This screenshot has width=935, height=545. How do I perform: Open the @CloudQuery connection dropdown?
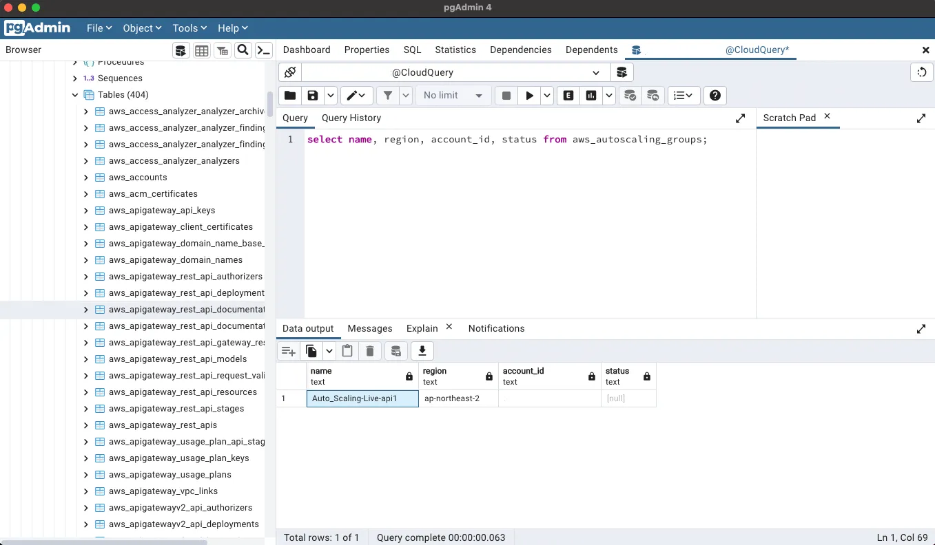456,72
